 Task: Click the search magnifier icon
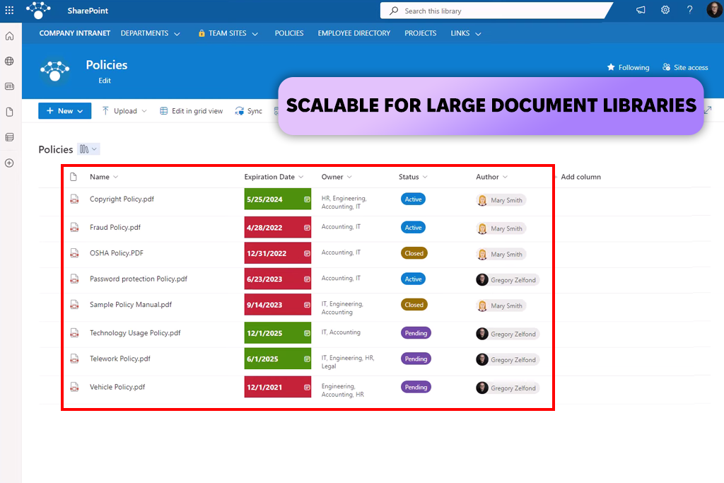point(394,11)
